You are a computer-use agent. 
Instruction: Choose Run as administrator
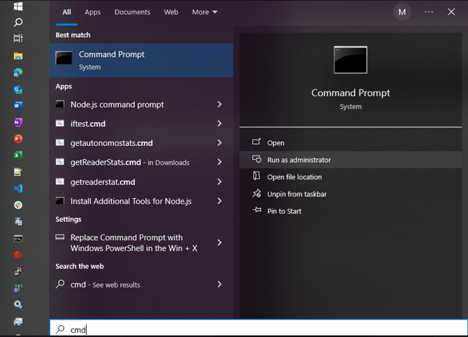point(351,160)
